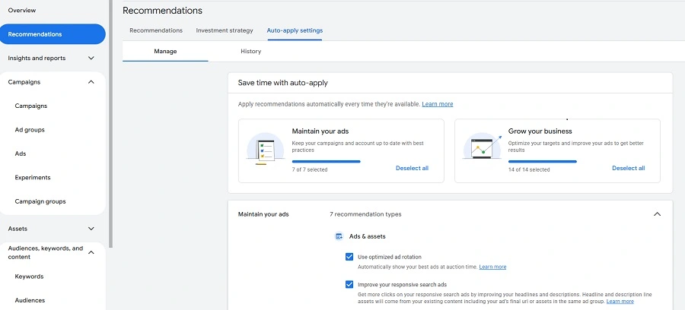Select the Auto-apply settings tab
Screen dimensions: 685x310
tap(295, 30)
